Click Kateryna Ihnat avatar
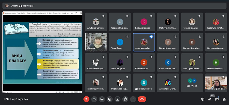 pyautogui.click(x=216, y=22)
